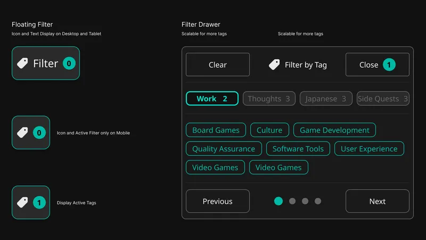Click the 'Icon and Active Filter only on Mobile' caption
The image size is (426, 240).
pyautogui.click(x=93, y=133)
